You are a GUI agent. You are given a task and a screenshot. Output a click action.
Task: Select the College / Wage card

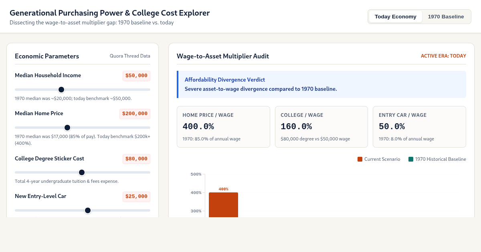321,127
